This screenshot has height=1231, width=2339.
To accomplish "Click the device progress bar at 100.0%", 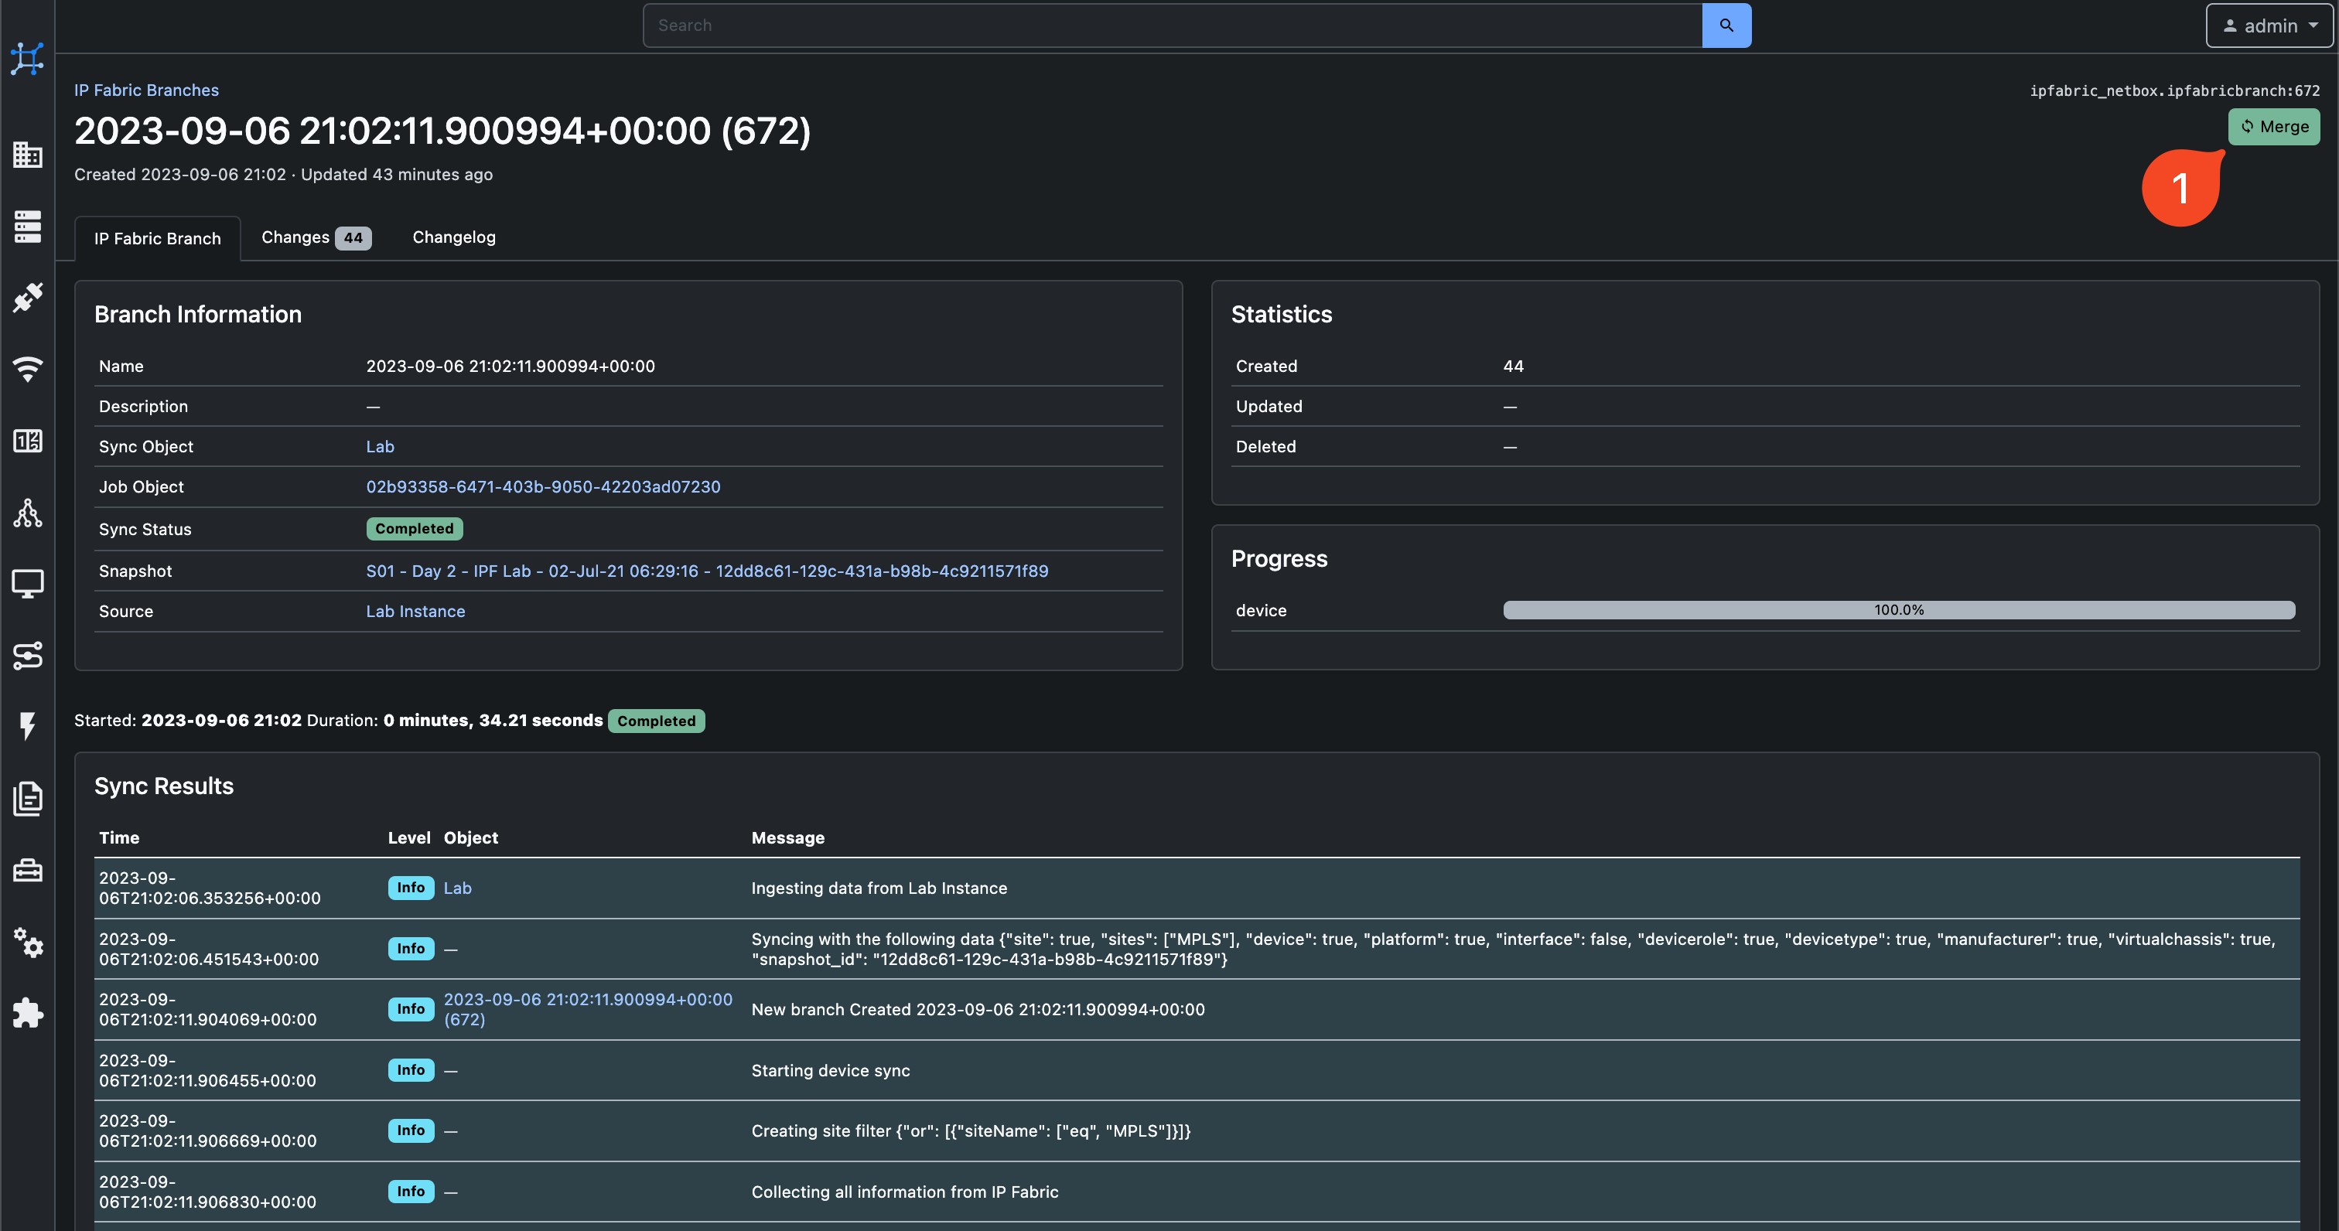I will click(x=1899, y=610).
